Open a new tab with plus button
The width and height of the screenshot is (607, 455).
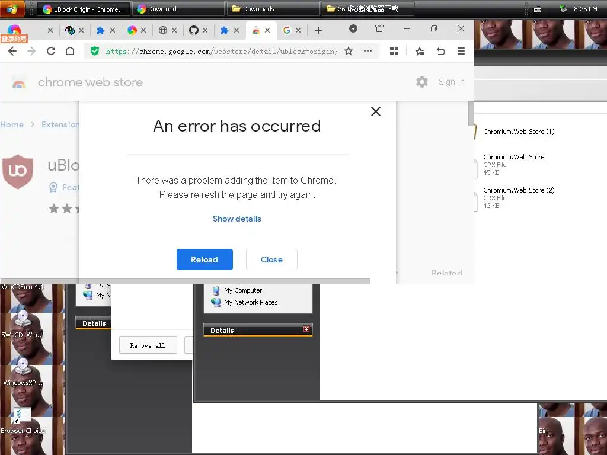[318, 30]
